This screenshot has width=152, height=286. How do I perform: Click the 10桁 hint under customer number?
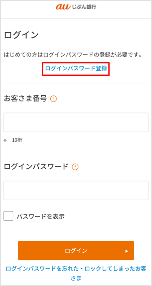tap(17, 140)
